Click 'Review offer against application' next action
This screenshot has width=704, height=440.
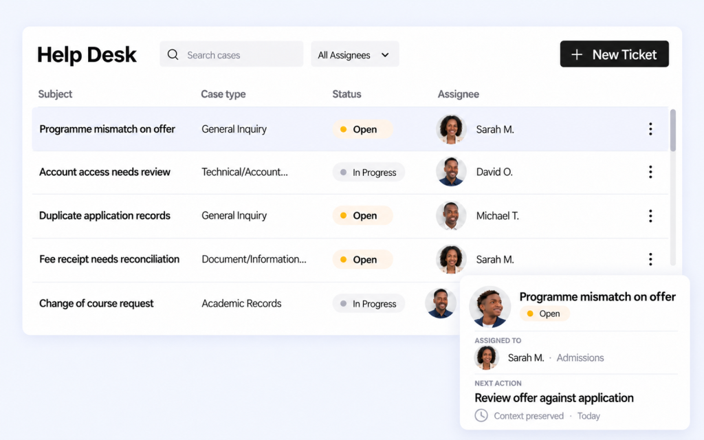tap(554, 398)
